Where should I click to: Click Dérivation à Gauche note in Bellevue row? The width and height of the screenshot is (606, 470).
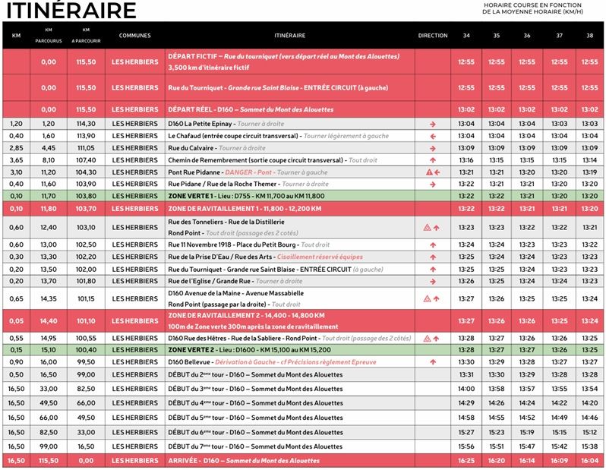(295, 362)
